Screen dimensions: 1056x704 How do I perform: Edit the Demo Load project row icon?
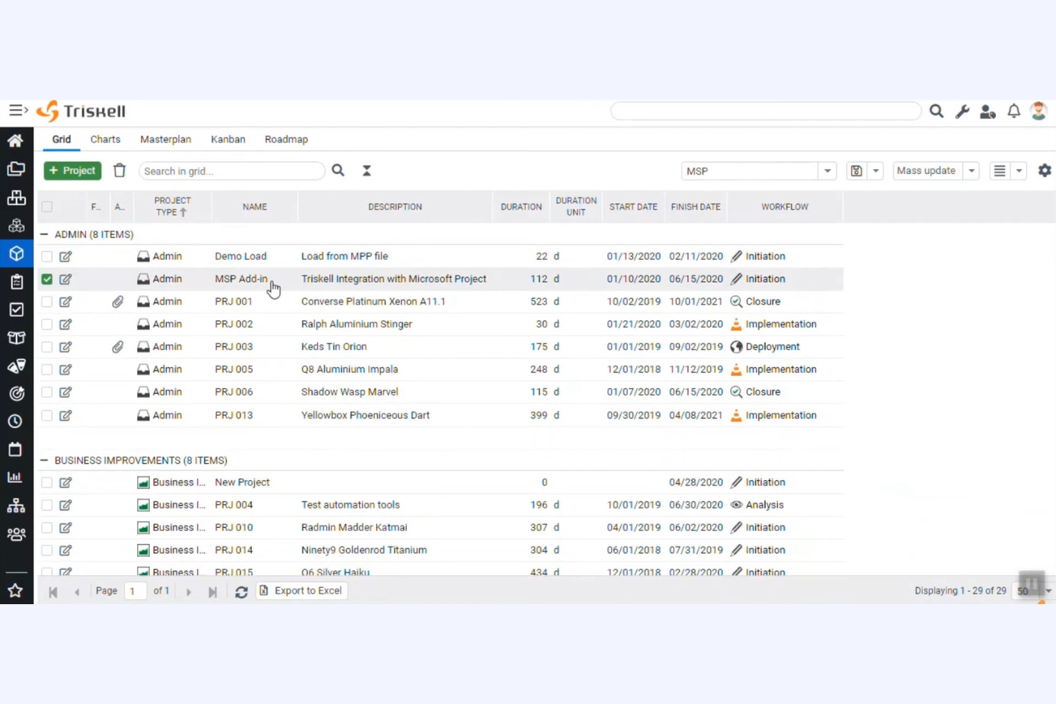point(66,256)
